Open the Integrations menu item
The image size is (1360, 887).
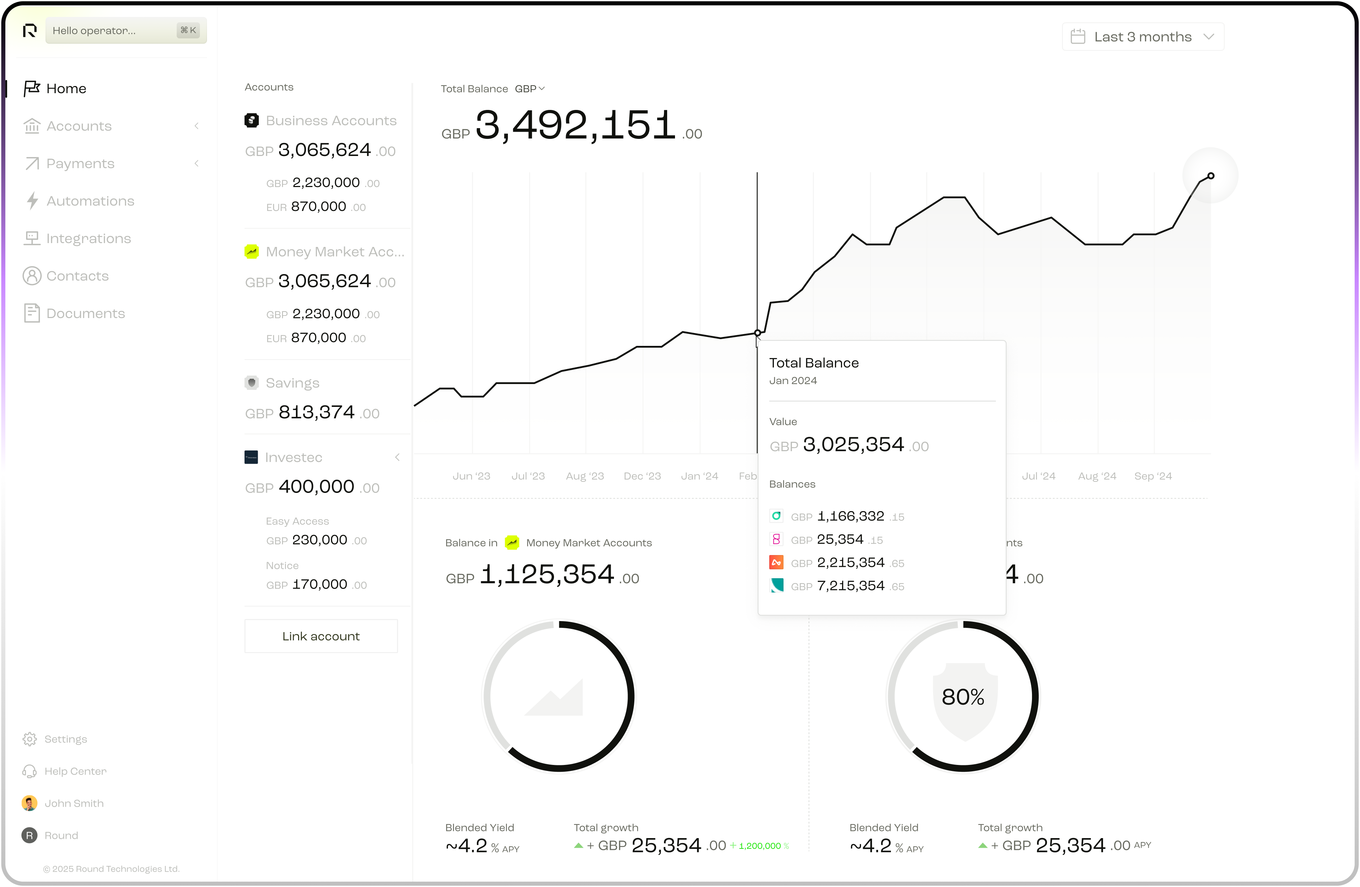(x=89, y=238)
